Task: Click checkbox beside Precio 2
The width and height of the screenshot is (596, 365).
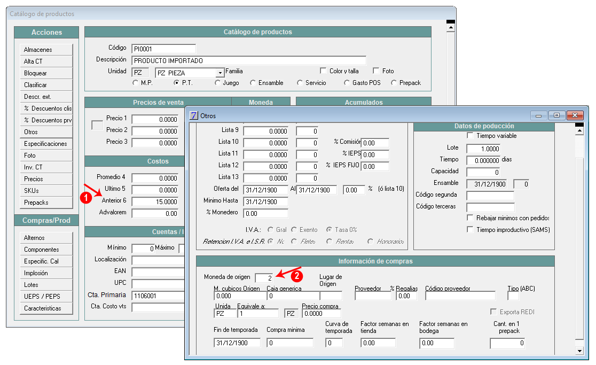Action: (97, 125)
